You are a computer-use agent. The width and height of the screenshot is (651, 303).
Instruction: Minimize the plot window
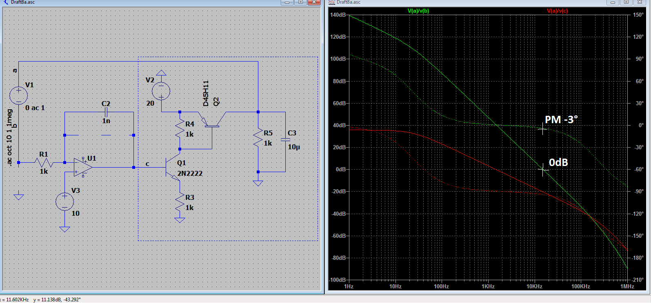click(613, 2)
